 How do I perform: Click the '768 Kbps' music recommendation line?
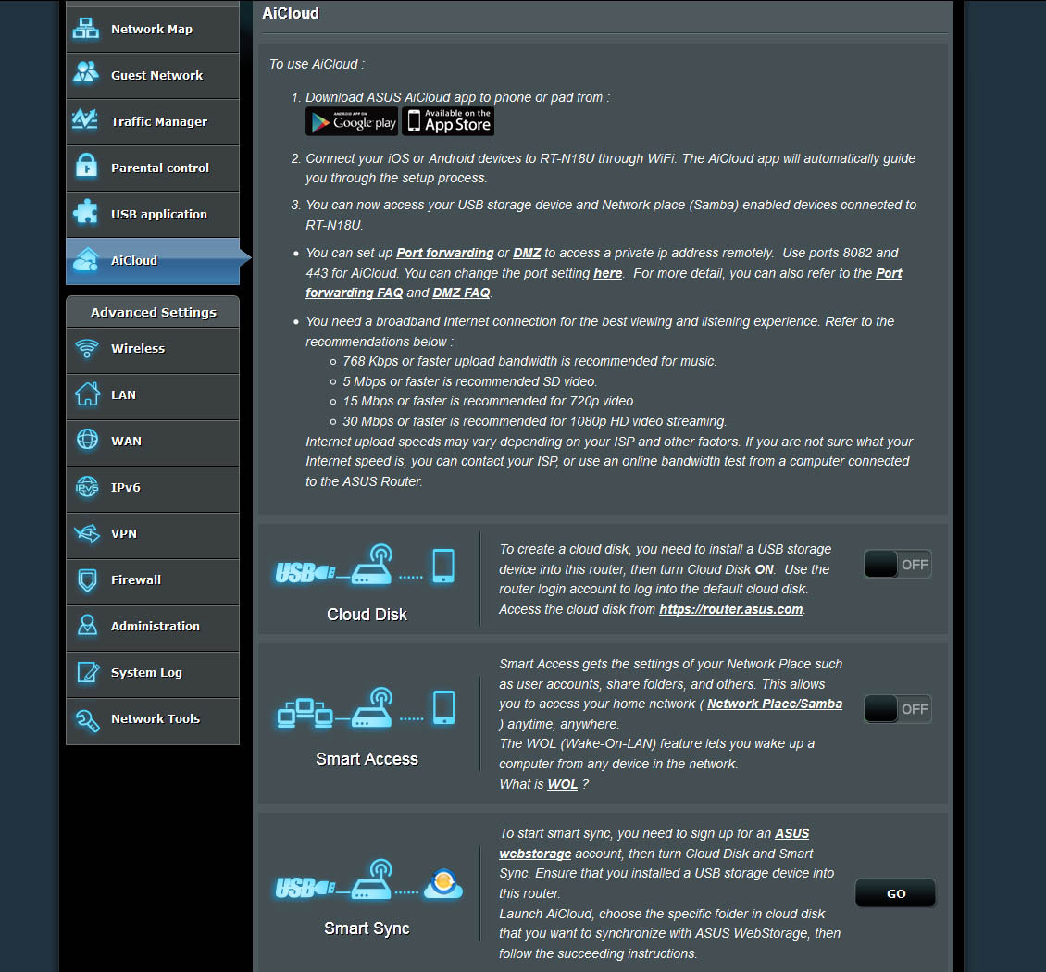529,362
